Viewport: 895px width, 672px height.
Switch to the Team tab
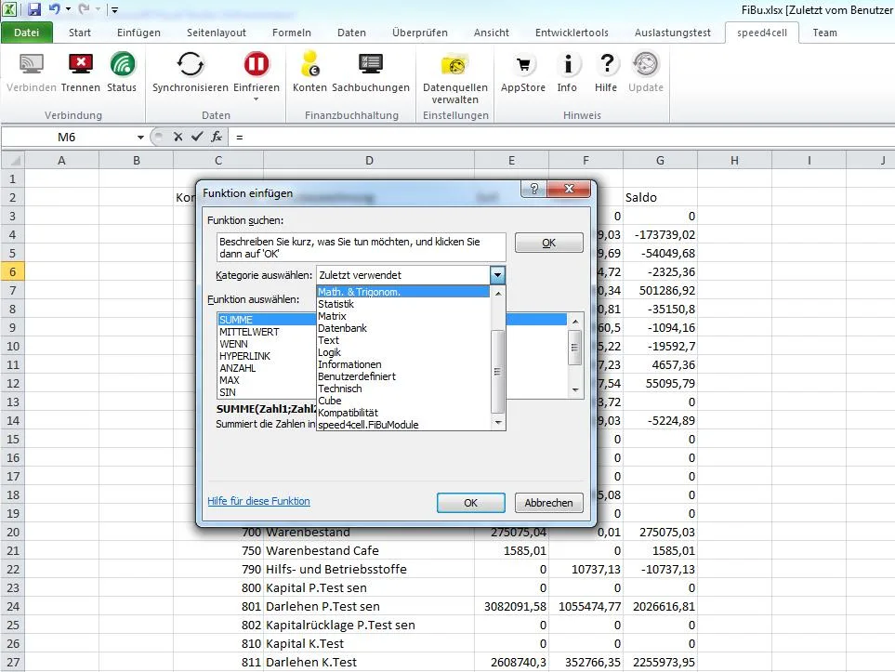(x=824, y=33)
